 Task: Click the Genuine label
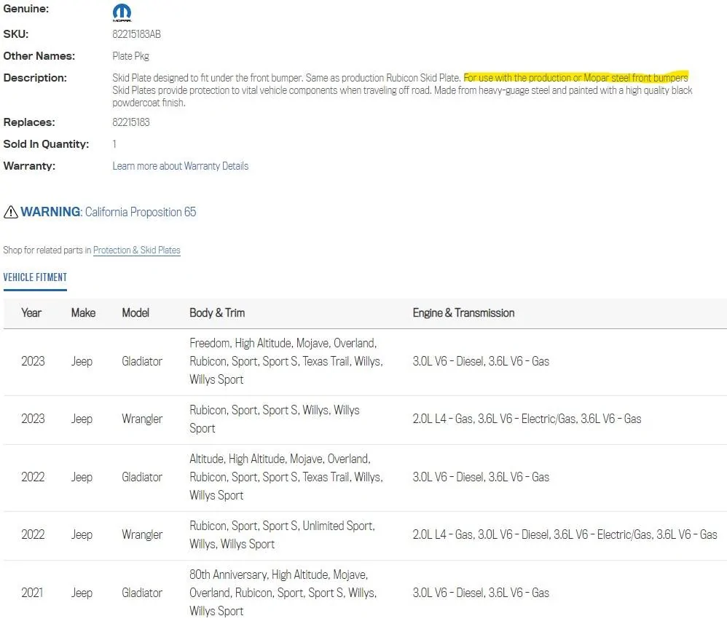[x=26, y=9]
